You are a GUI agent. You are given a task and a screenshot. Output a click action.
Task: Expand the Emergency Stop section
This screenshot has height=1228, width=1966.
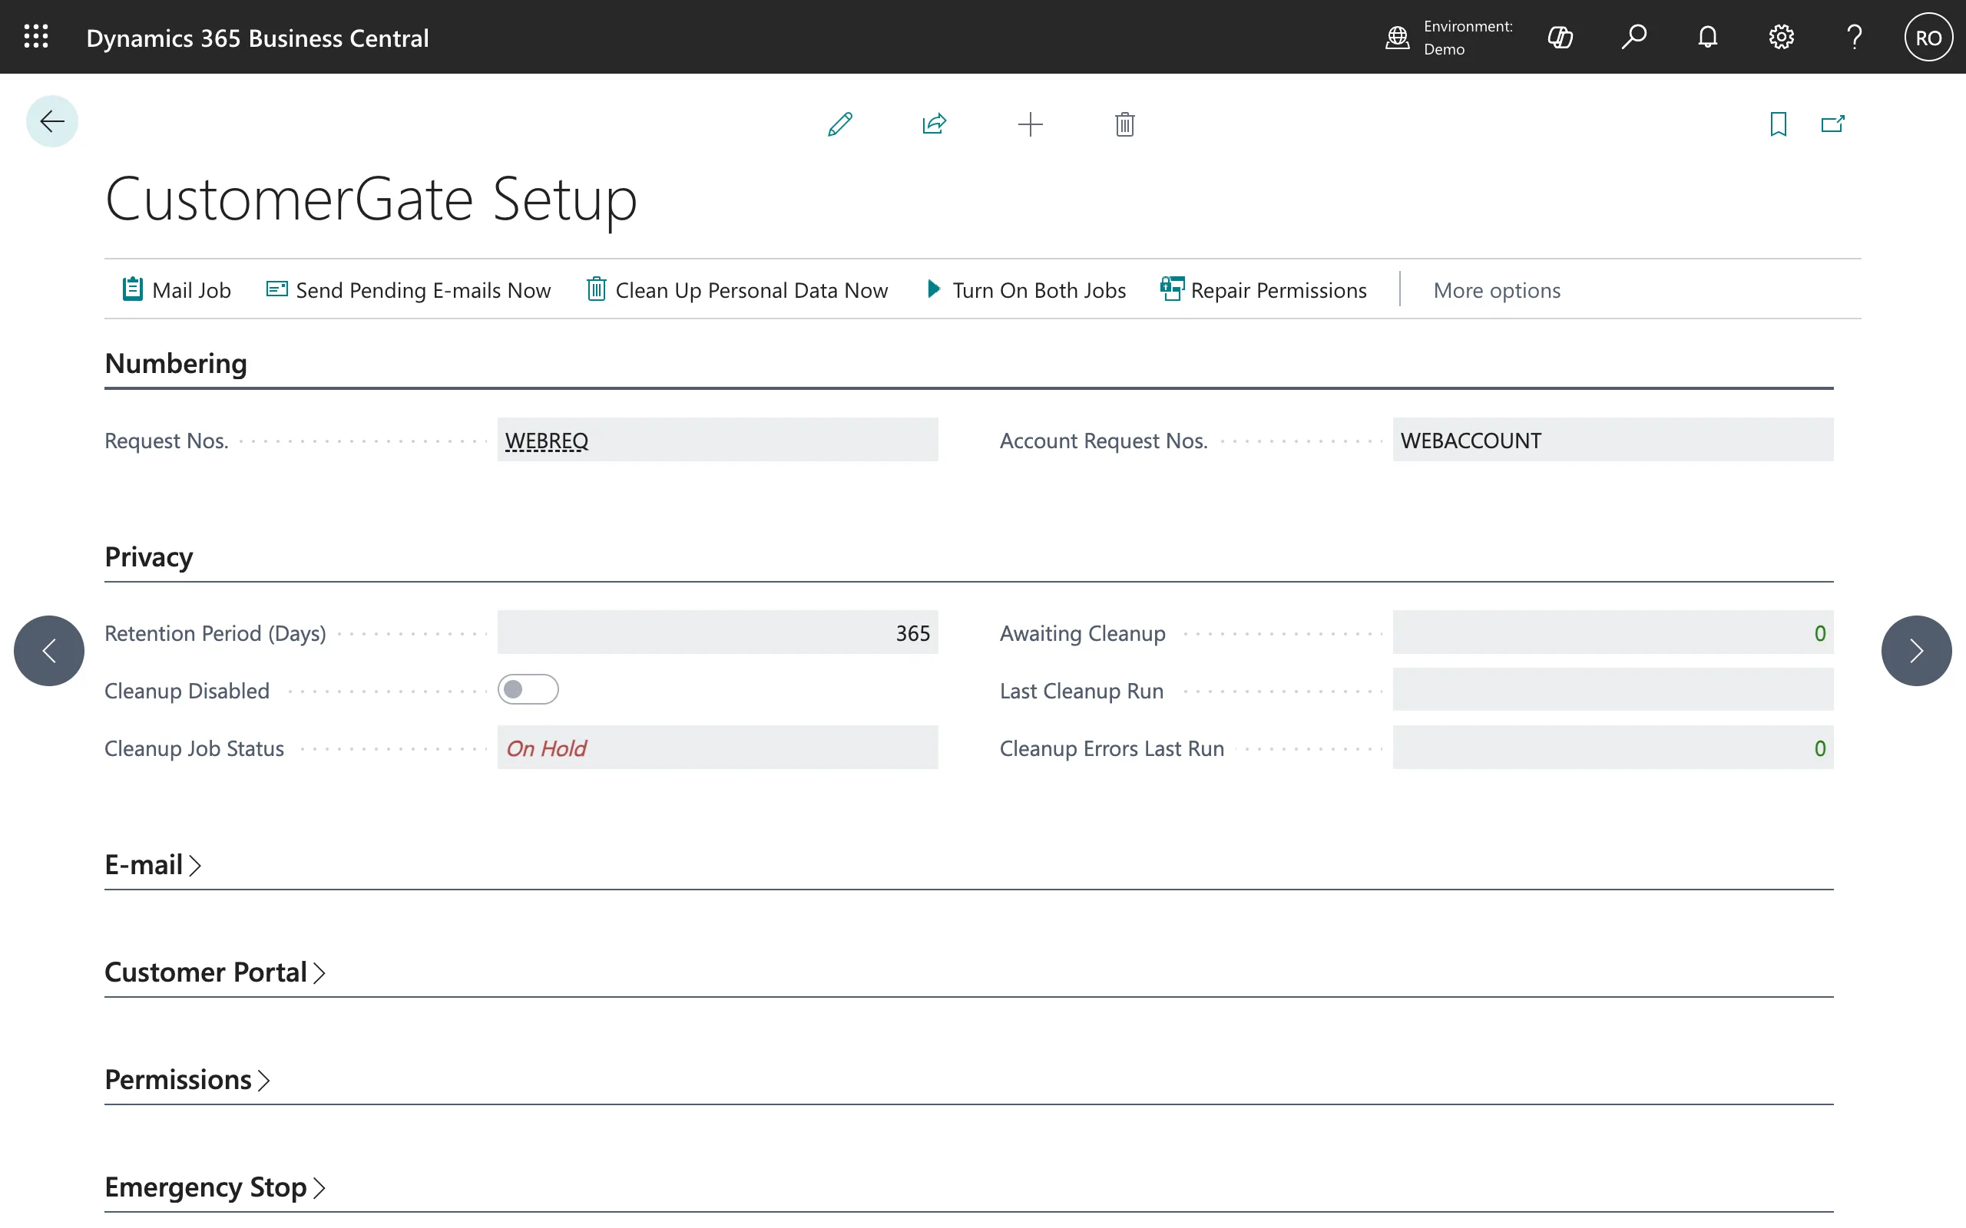pos(215,1187)
